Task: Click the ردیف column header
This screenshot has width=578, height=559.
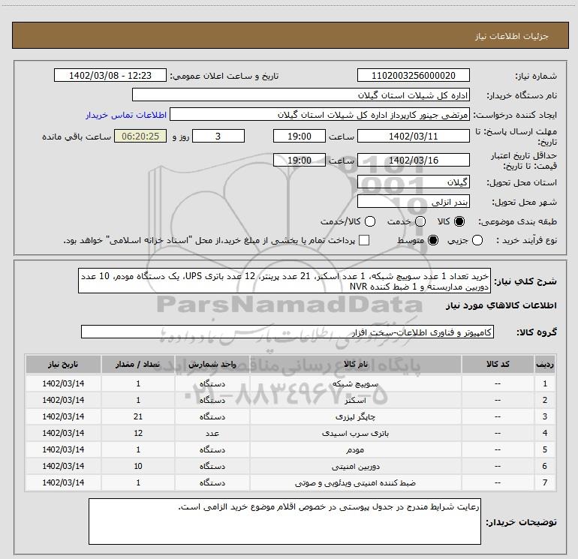Action: 545,365
